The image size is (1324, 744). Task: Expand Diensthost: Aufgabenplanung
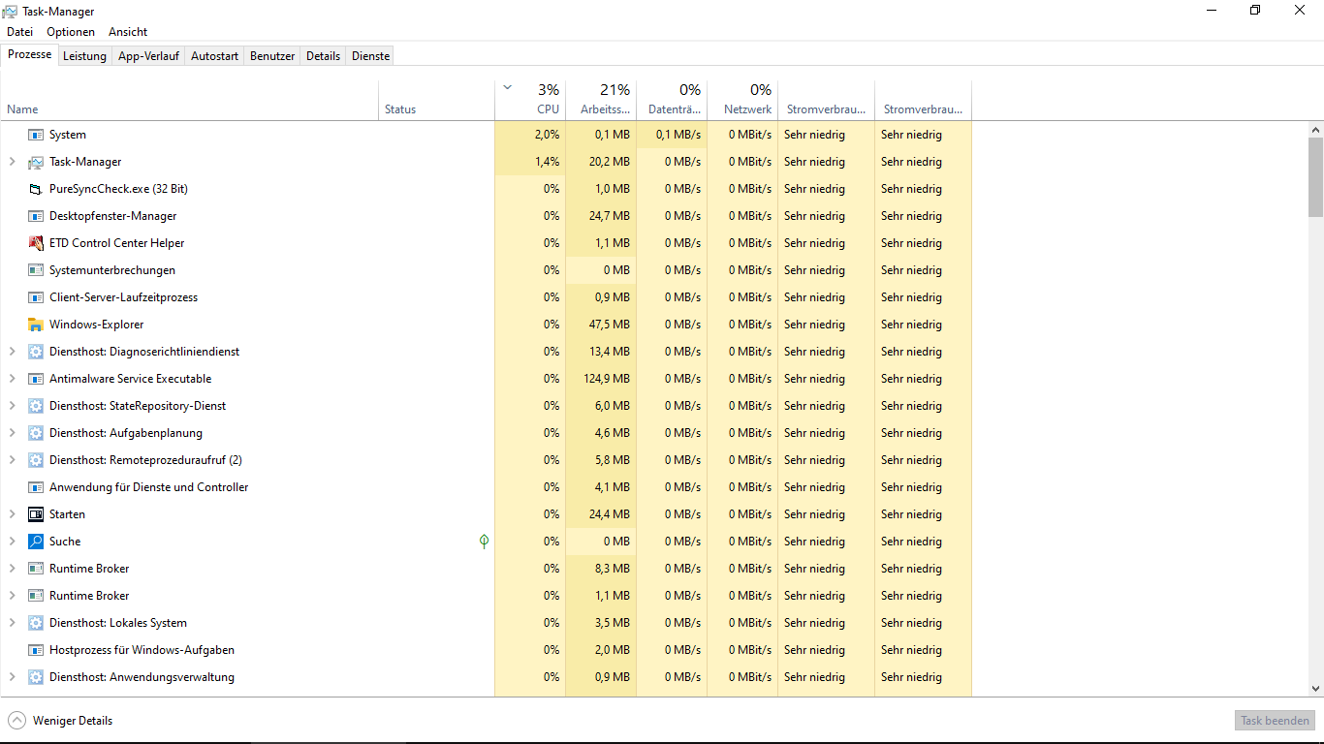coord(12,433)
